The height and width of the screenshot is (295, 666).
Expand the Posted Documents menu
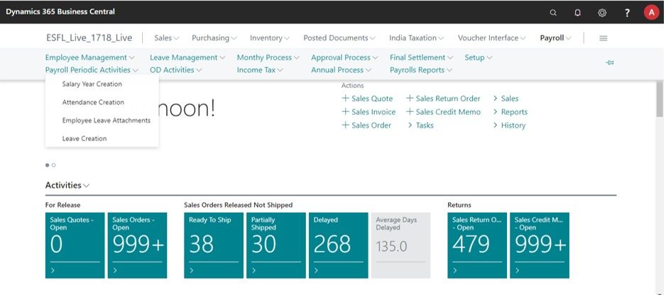[339, 38]
